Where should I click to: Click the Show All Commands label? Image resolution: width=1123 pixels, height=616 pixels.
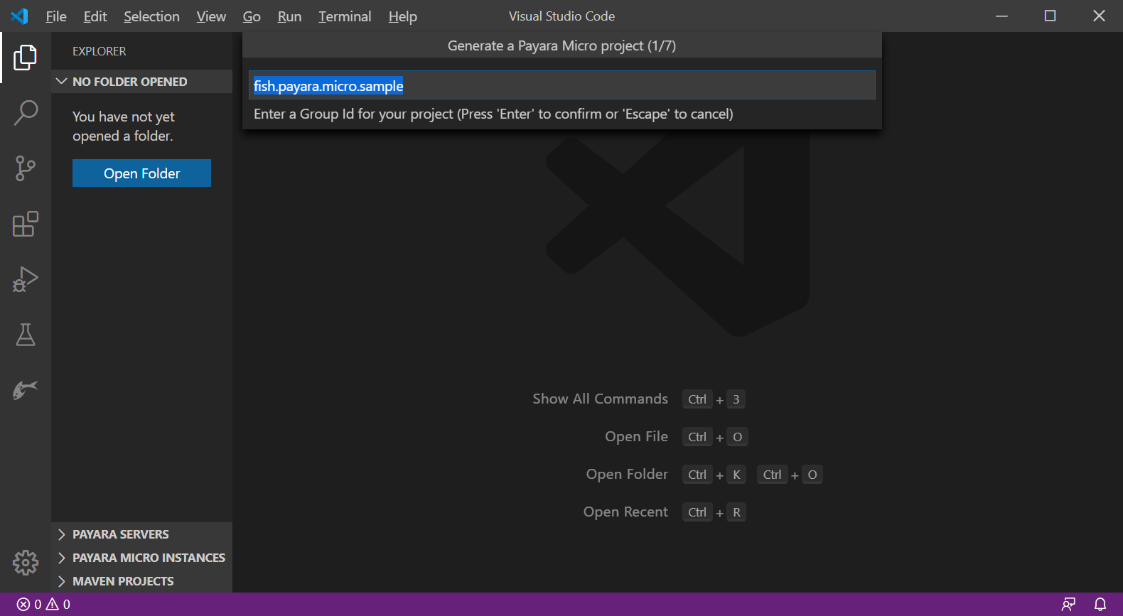click(x=600, y=399)
